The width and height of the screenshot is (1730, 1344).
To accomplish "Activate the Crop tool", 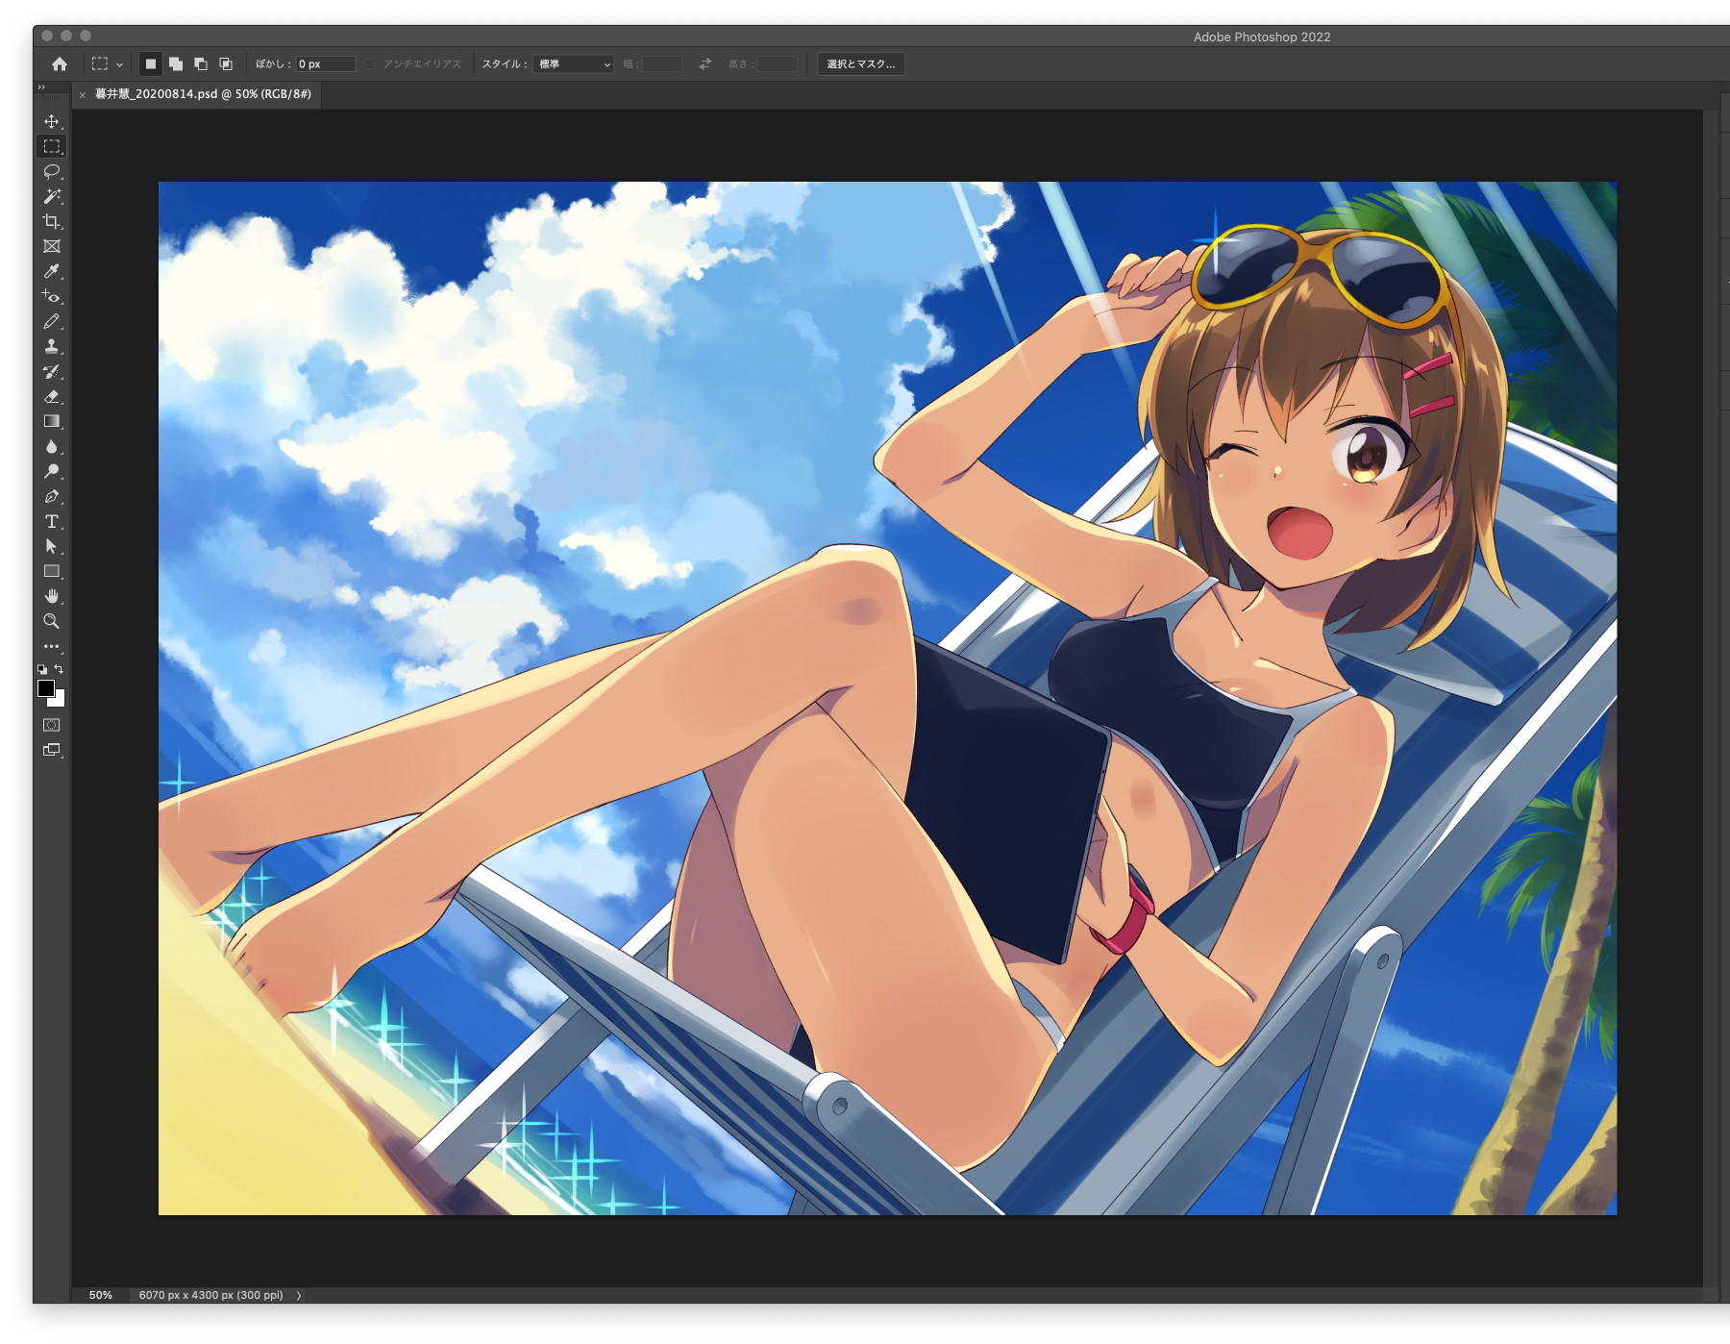I will pos(52,222).
